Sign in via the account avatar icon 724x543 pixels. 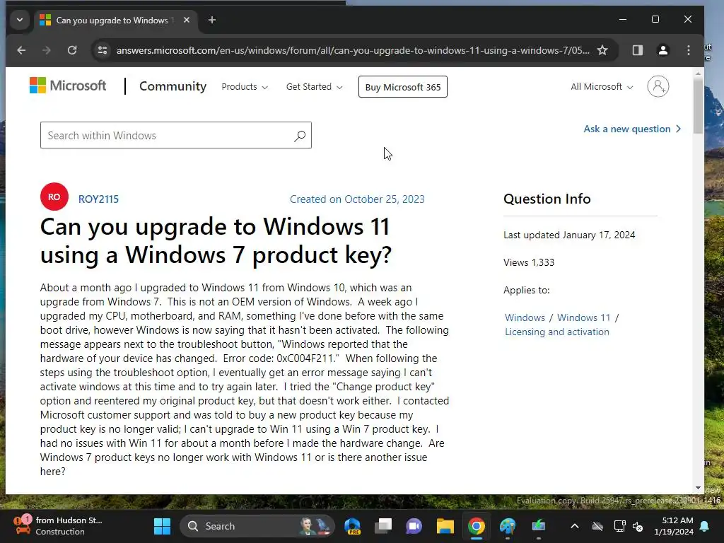(x=658, y=86)
